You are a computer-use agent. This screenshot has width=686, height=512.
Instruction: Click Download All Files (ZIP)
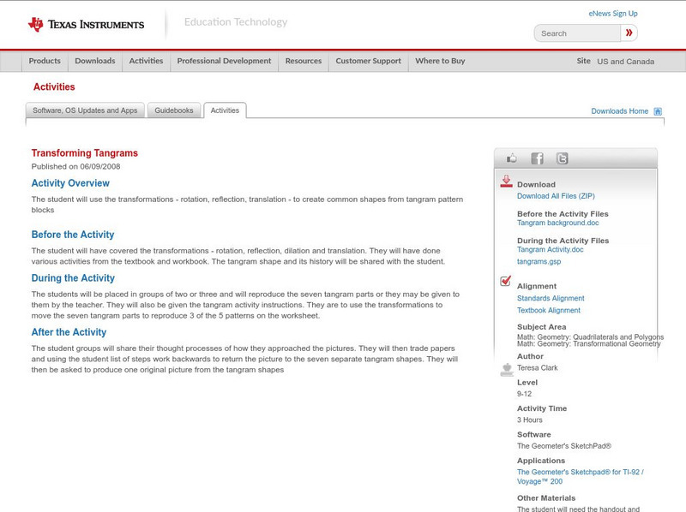556,196
